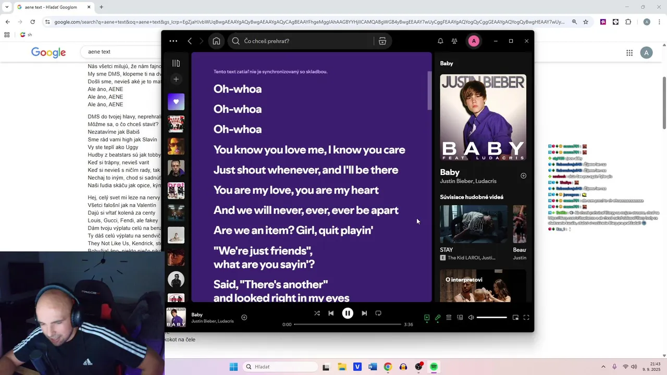Viewport: 667px width, 375px height.
Task: Open the large Baby album cover
Action: click(x=483, y=117)
